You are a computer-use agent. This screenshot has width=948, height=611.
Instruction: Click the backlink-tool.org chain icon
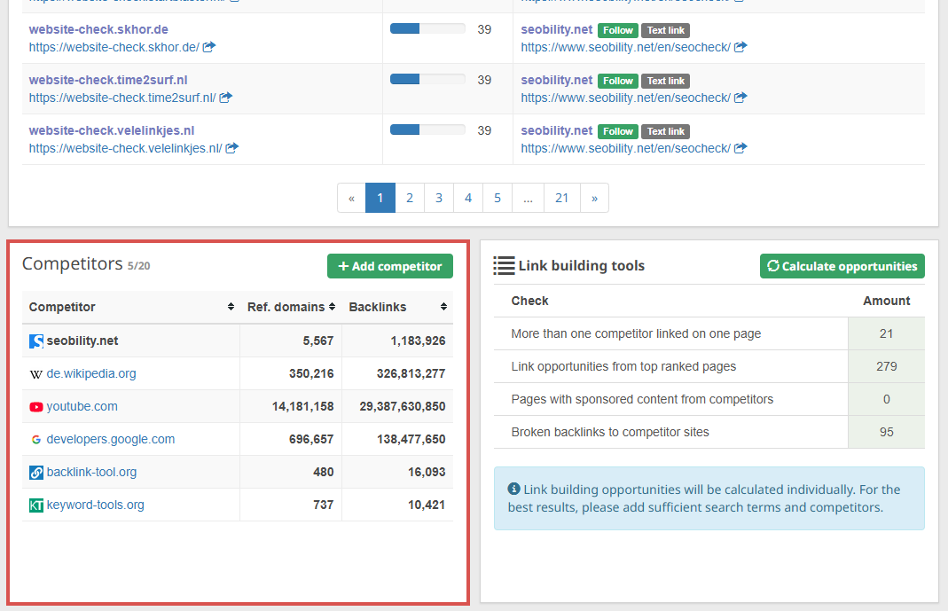(36, 473)
